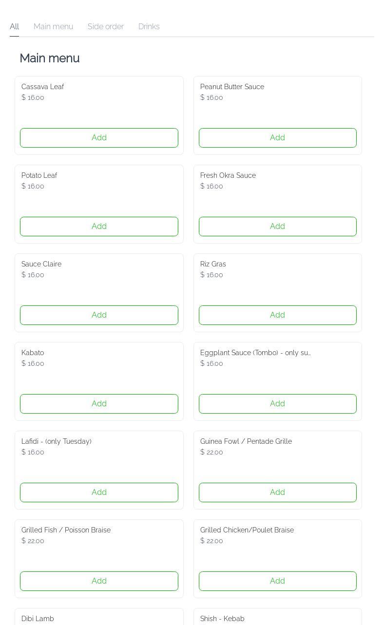
Task: Add Cassava Leaf to the order
Action: [x=99, y=138]
